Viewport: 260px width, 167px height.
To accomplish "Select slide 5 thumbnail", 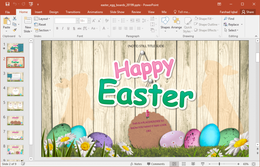I will pos(15,106).
